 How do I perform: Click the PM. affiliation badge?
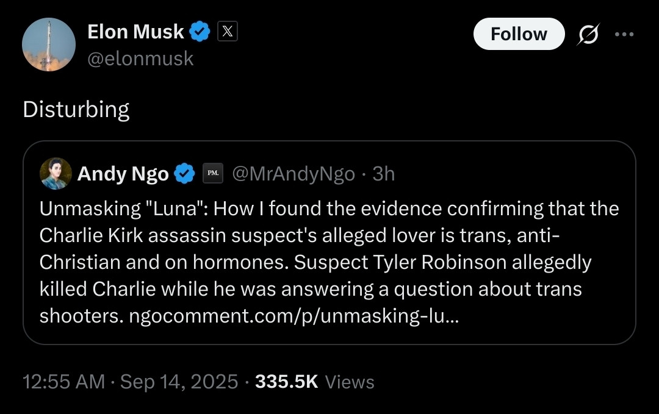click(212, 174)
